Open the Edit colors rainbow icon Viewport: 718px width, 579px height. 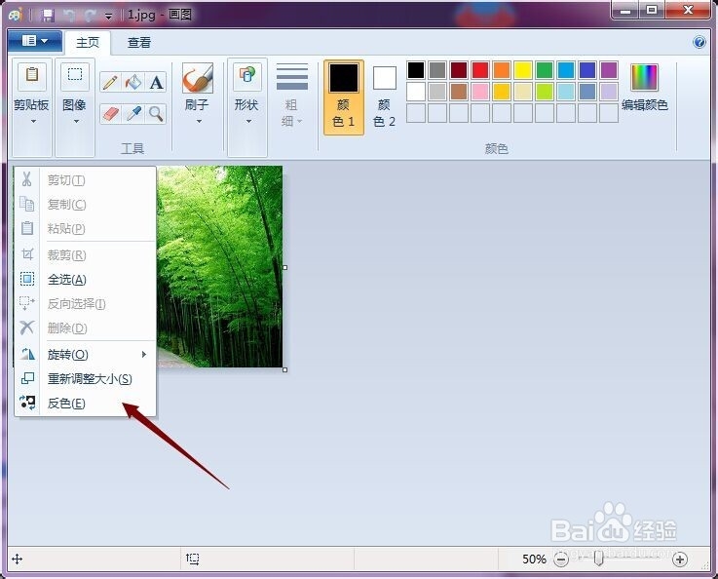click(x=644, y=77)
